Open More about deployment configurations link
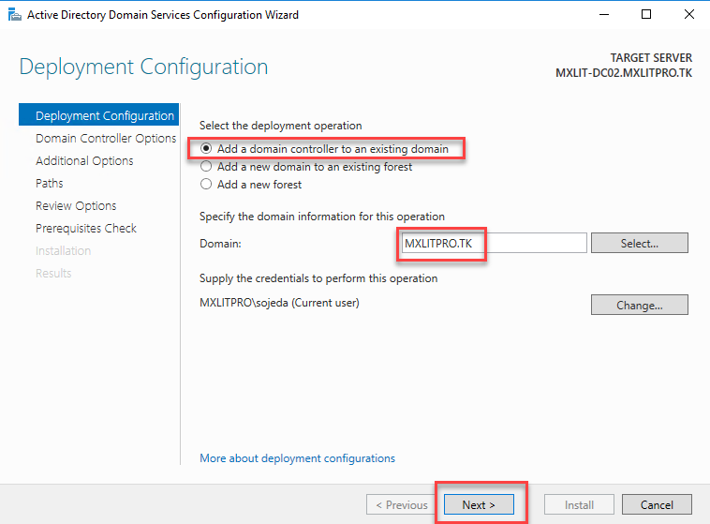This screenshot has height=524, width=710. [297, 458]
